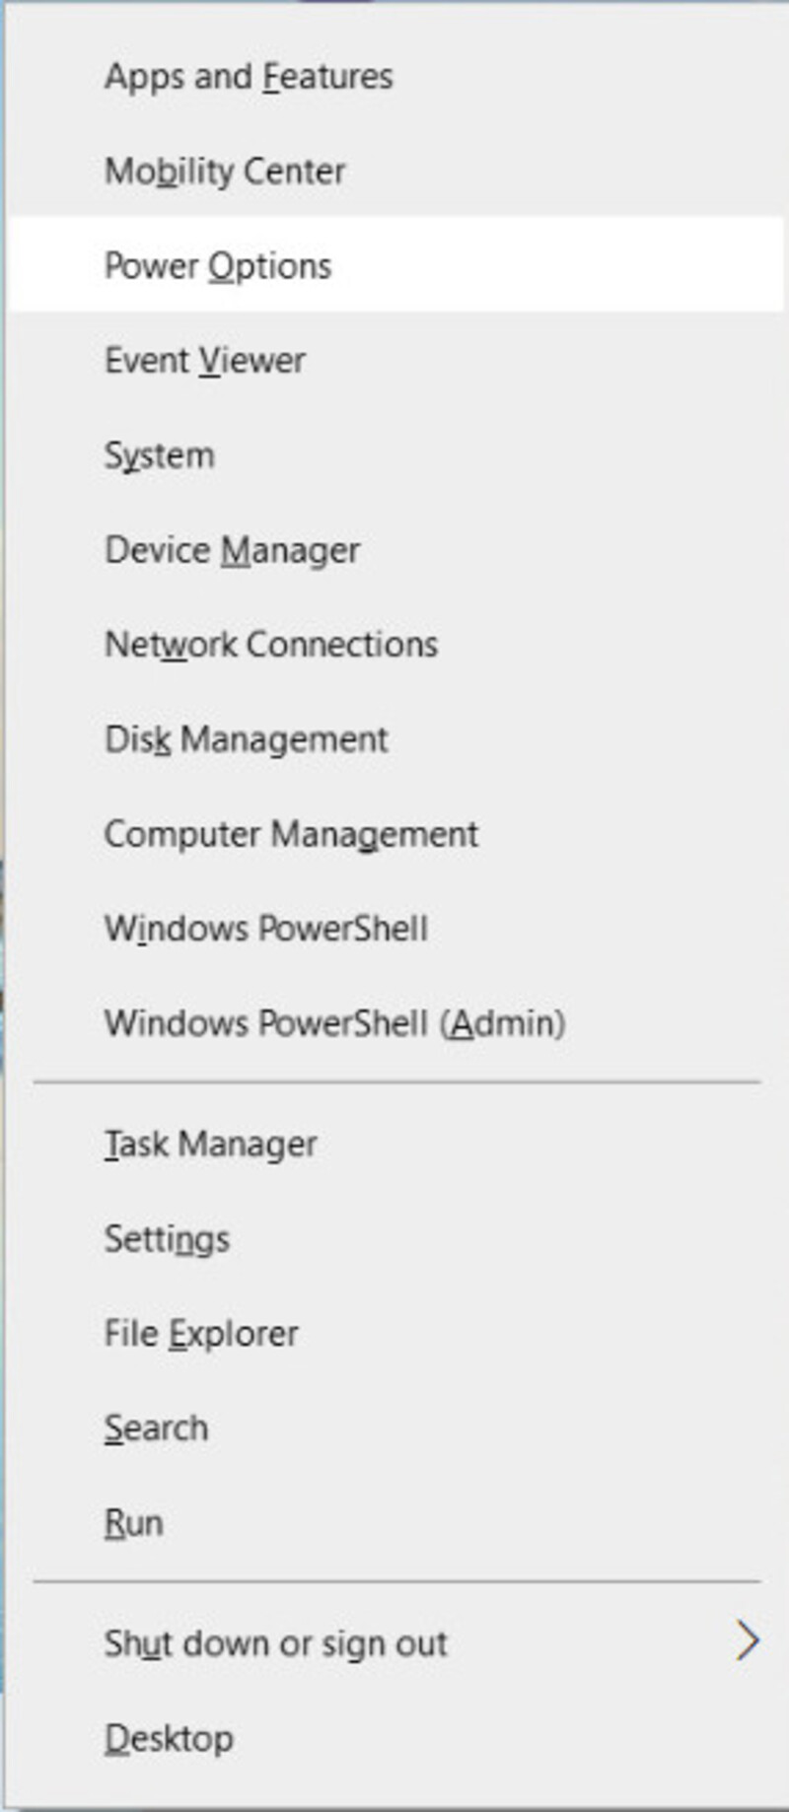This screenshot has width=789, height=1812.
Task: Start Windows PowerShell (Admin)
Action: [395, 1022]
